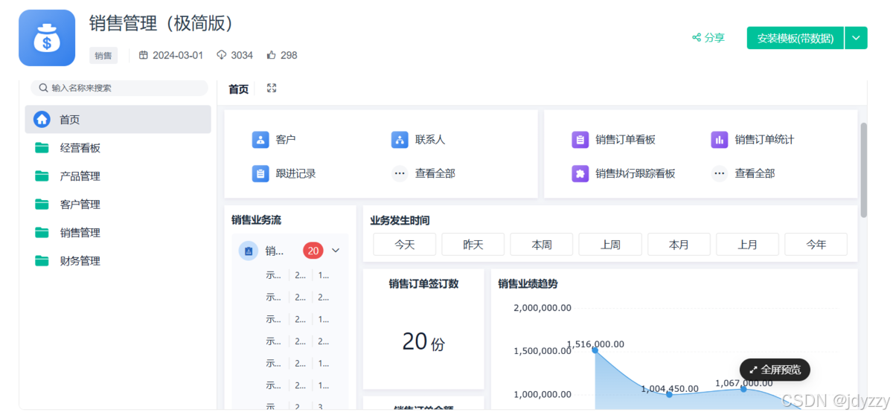Filter business time by 上月
The width and height of the screenshot is (893, 415).
click(747, 245)
